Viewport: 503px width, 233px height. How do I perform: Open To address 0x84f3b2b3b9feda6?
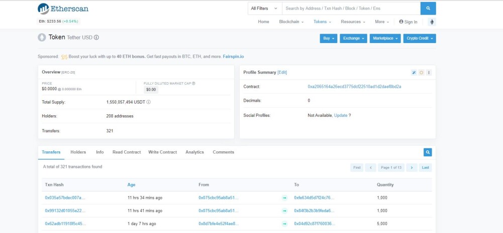click(x=314, y=210)
